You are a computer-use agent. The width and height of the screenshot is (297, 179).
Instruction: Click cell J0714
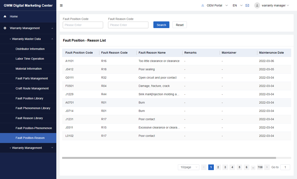pos(69,111)
